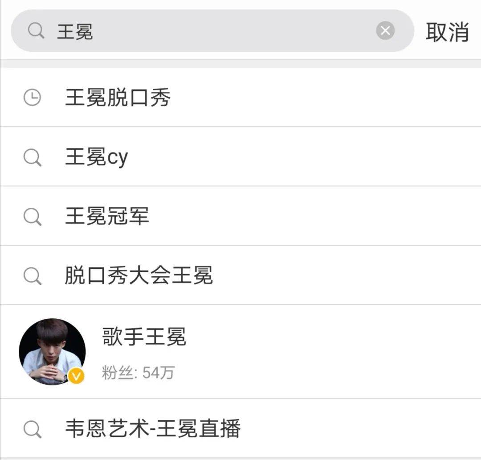Image resolution: width=481 pixels, height=460 pixels.
Task: Open the 歌手王冕 account name
Action: point(144,337)
